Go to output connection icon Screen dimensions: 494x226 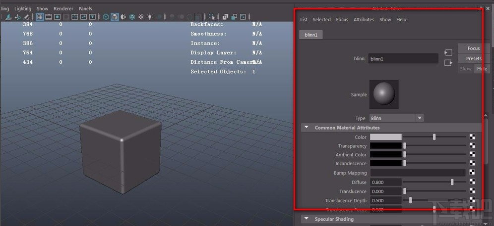448,63
